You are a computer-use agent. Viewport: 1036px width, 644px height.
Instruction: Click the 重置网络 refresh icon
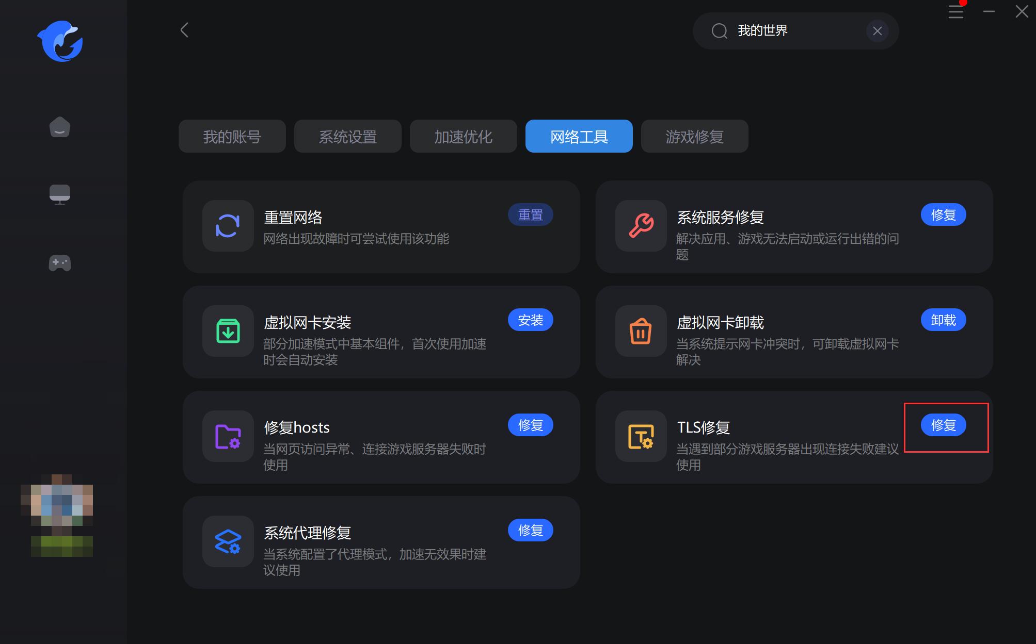tap(227, 226)
